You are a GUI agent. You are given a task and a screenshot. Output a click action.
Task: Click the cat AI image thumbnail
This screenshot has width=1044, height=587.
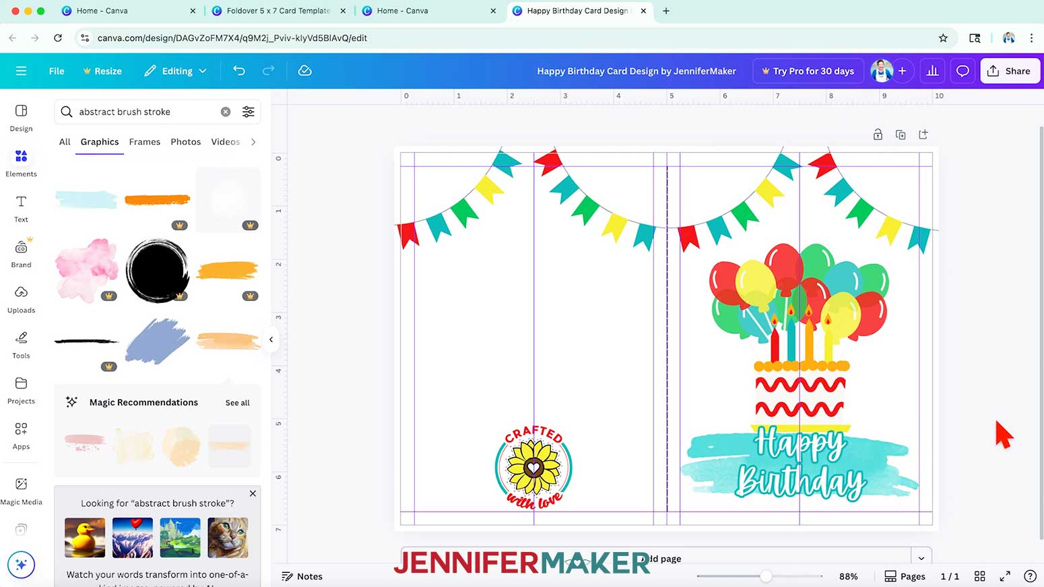(x=228, y=537)
